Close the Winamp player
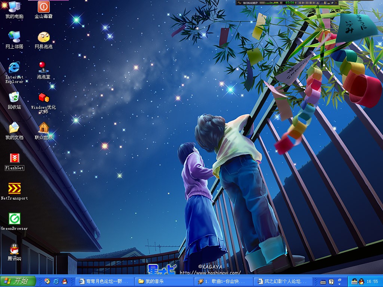This screenshot has height=287, width=383. tap(336, 3)
